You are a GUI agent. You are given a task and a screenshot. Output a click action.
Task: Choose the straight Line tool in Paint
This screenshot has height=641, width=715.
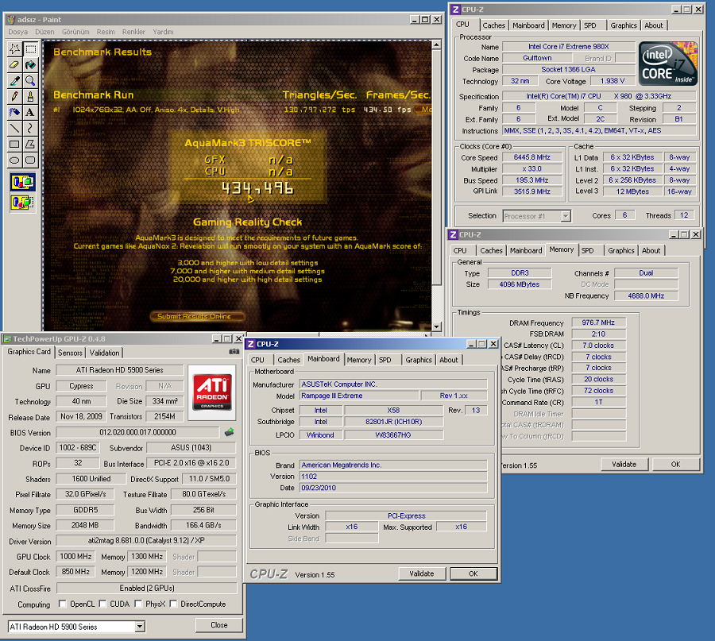point(14,128)
